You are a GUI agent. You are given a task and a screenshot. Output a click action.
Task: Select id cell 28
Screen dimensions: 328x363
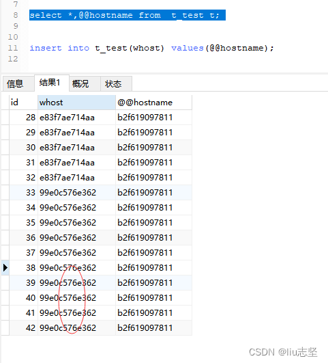pyautogui.click(x=23, y=118)
